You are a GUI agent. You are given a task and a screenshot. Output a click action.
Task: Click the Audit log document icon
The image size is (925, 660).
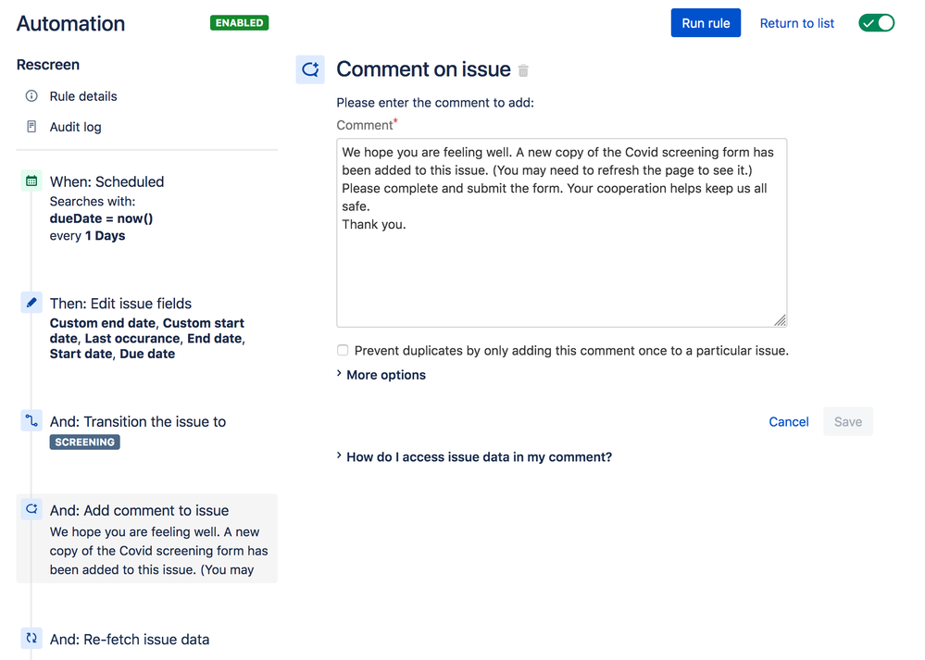pyautogui.click(x=31, y=127)
